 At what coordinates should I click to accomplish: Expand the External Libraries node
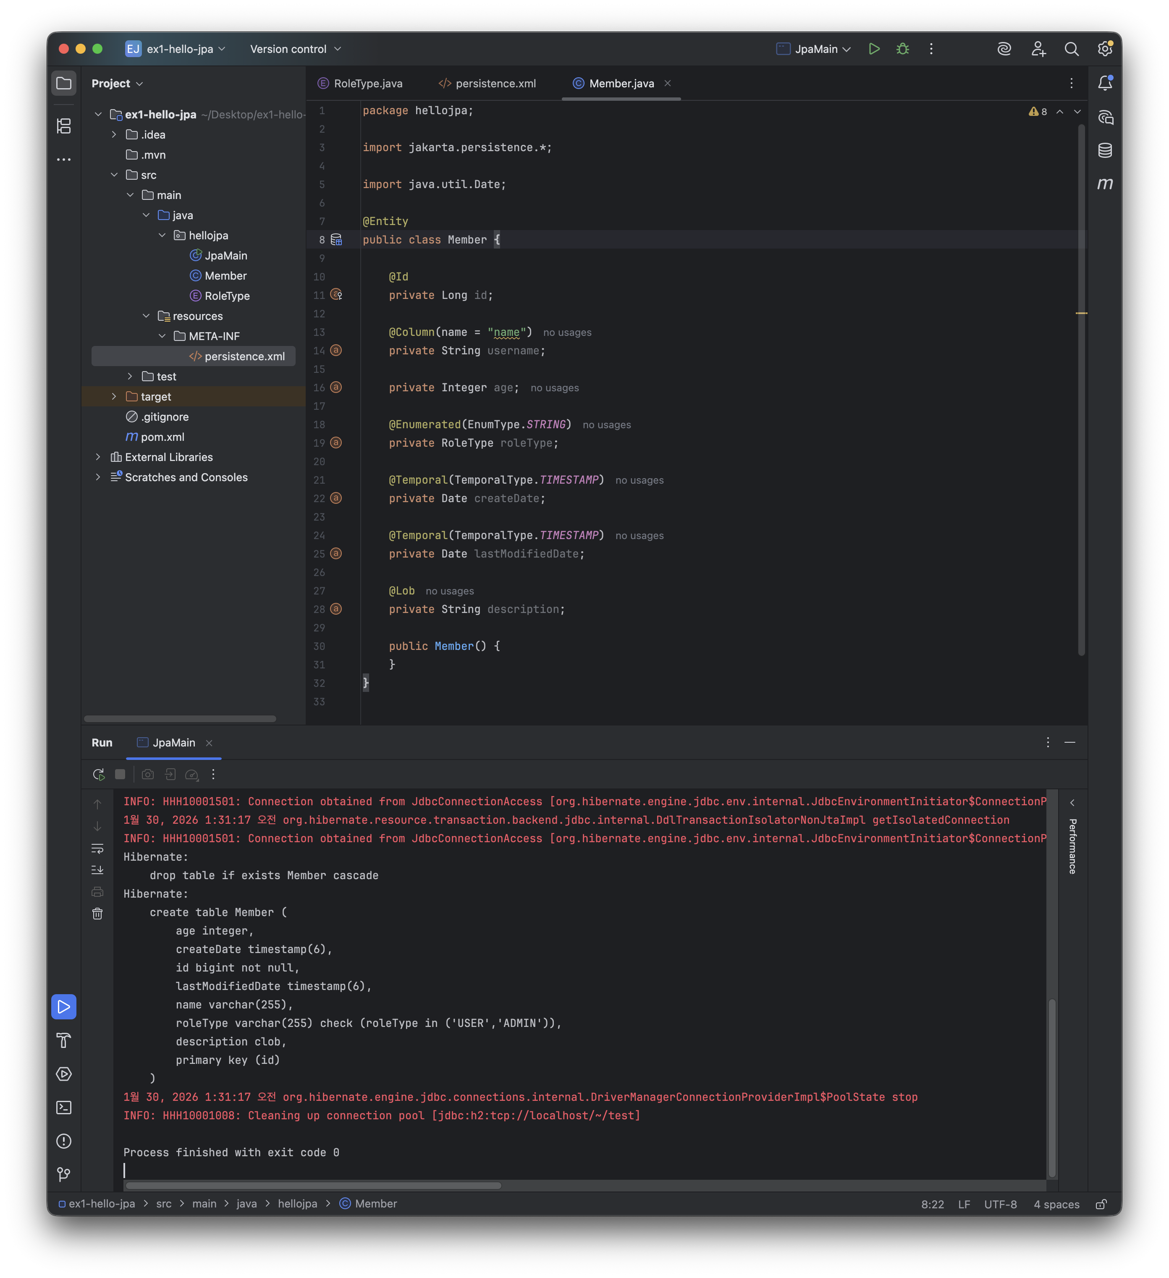click(x=98, y=457)
